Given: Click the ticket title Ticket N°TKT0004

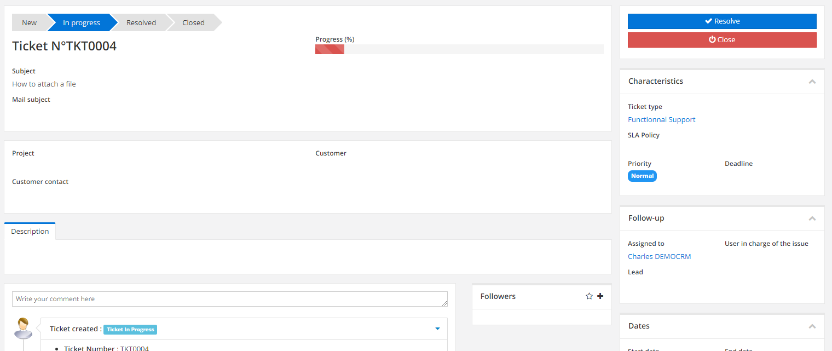Looking at the screenshot, I should pos(65,47).
